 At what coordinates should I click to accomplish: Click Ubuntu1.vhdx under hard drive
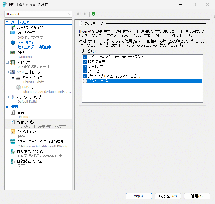34,82
